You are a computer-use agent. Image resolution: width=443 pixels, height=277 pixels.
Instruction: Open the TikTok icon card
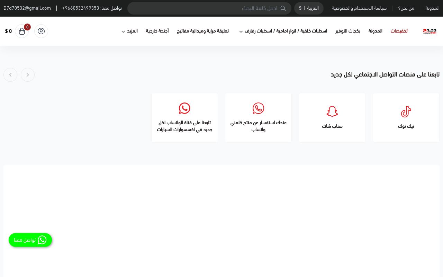[x=406, y=111]
